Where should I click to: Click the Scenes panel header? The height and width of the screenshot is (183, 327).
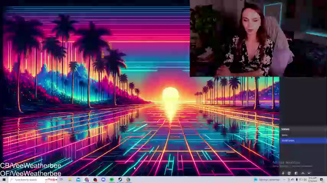pyautogui.click(x=303, y=129)
